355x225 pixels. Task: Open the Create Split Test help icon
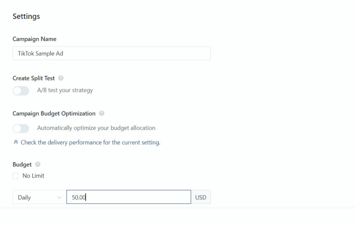(x=61, y=78)
